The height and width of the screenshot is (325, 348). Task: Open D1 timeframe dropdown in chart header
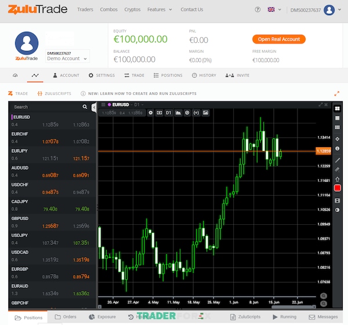(139, 104)
